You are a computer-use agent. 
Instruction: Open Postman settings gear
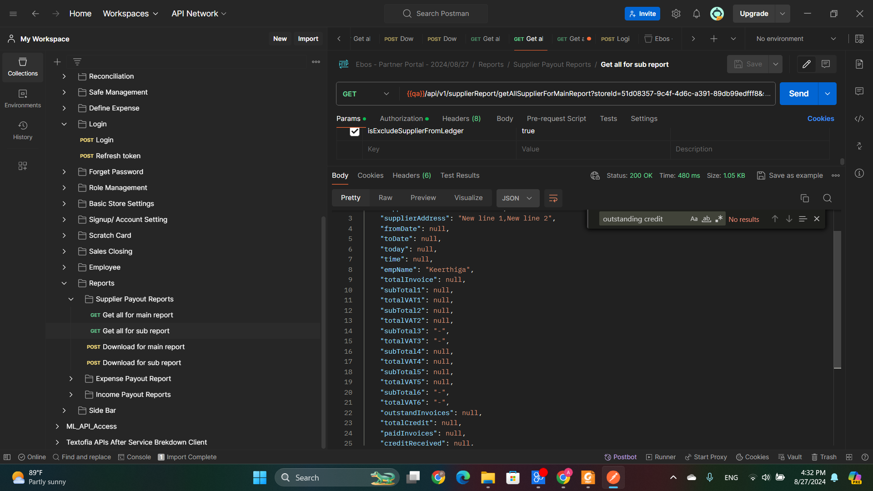coord(676,14)
